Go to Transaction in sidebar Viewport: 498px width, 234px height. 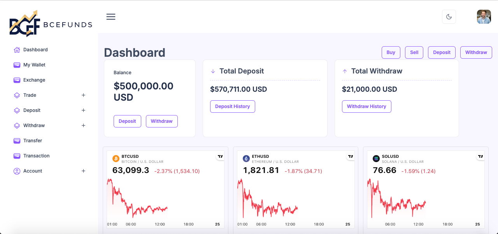[36, 156]
